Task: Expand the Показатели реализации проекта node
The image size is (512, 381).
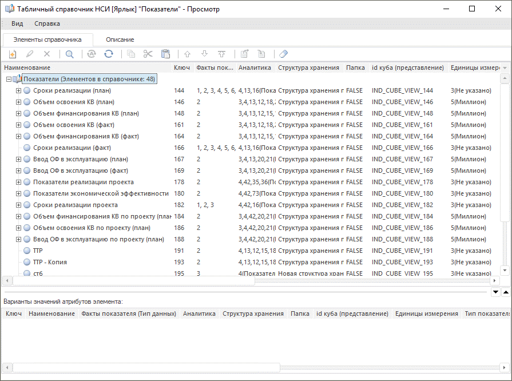Action: pos(18,182)
